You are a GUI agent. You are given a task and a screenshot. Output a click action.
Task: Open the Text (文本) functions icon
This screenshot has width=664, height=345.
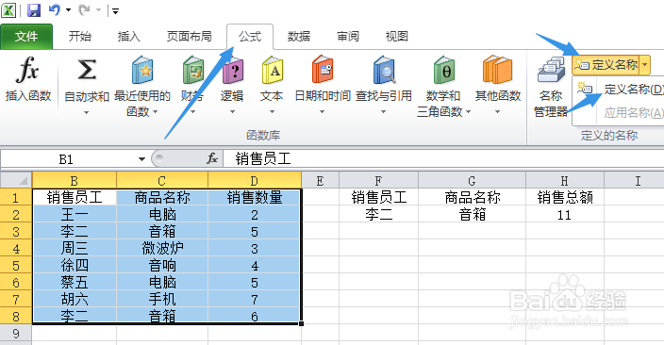point(272,70)
